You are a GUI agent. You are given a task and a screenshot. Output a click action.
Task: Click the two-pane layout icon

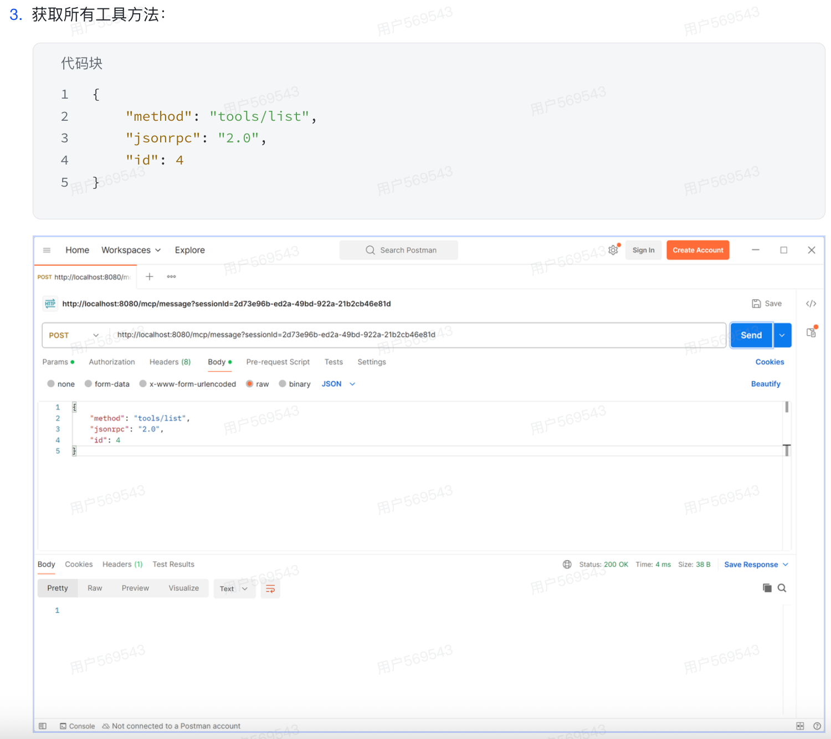[800, 726]
